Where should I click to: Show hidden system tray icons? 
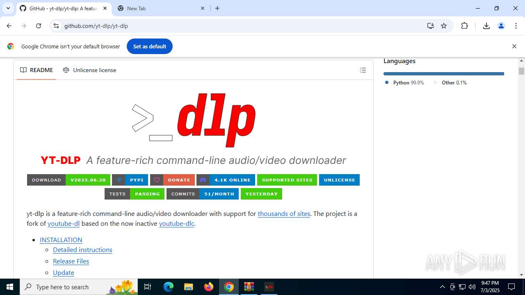pos(442,287)
